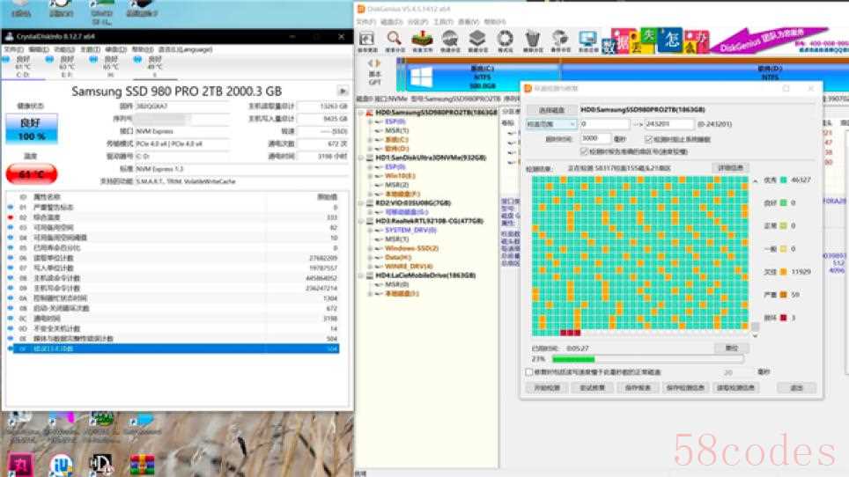The image size is (849, 477).
Task: Click the next-disk arrow in CrystalDiskInfo
Action: pos(343,91)
